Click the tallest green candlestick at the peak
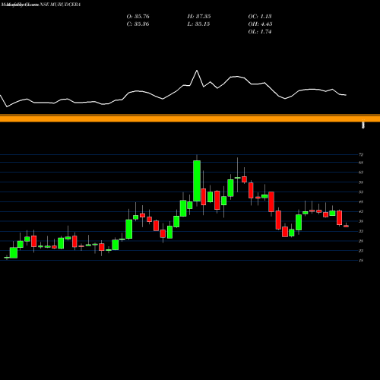Image resolution: width=380 pixels, height=380 pixels. 197,181
